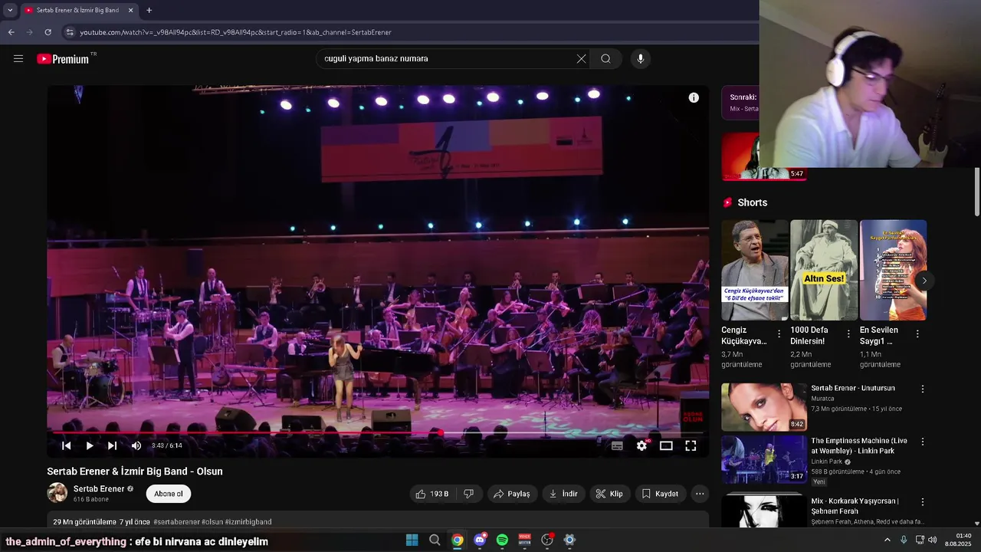This screenshot has width=981, height=552.
Task: Show hidden system tray icons
Action: click(x=887, y=540)
